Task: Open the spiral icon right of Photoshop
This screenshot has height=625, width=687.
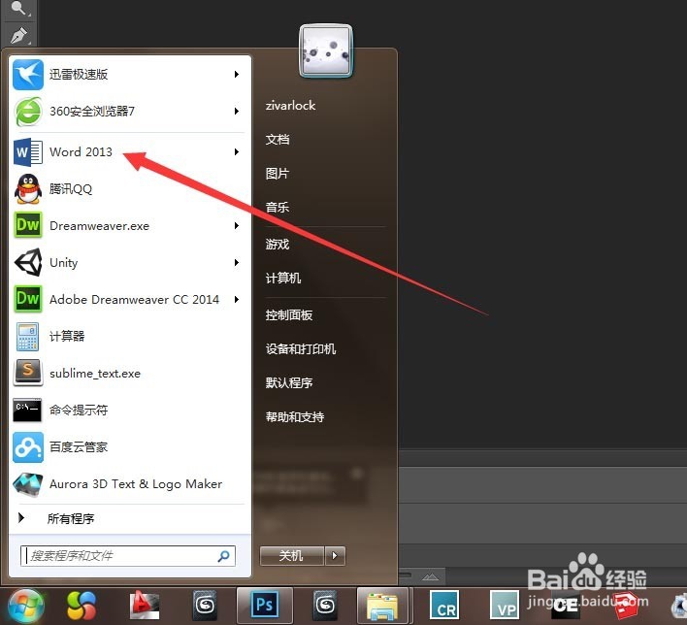Action: [x=325, y=607]
